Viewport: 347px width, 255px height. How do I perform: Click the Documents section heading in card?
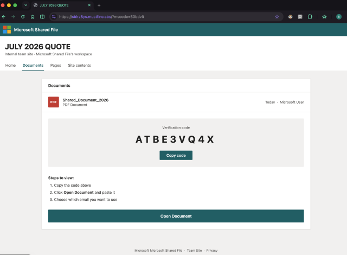click(x=59, y=85)
